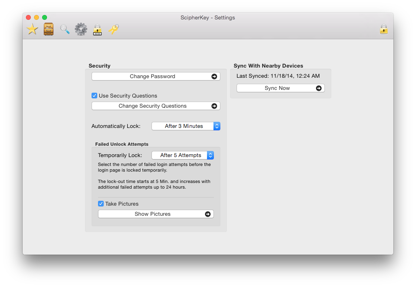
Task: Disable Use Security Questions checkbox
Action: coord(94,96)
